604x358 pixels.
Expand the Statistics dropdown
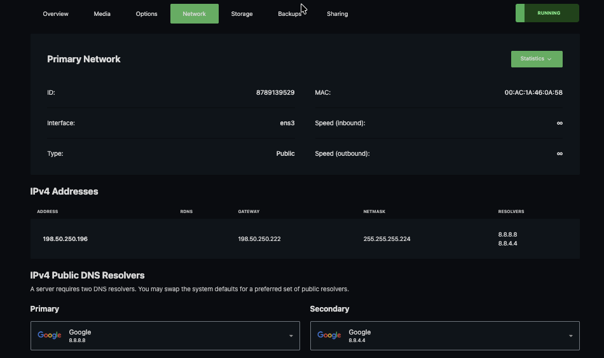coord(537,59)
